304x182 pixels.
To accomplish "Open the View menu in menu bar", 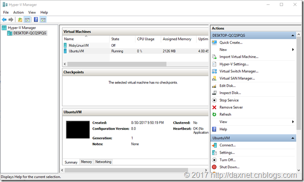I will click(x=32, y=12).
